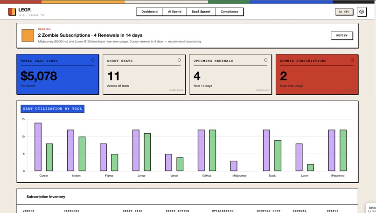Sort by the Status column header

(333, 211)
